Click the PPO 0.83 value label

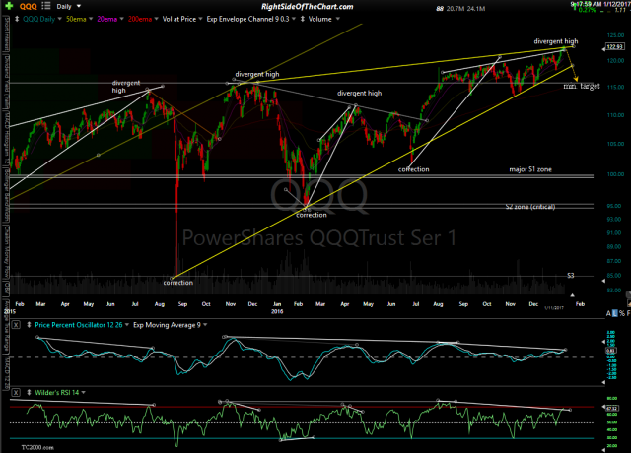(609, 351)
